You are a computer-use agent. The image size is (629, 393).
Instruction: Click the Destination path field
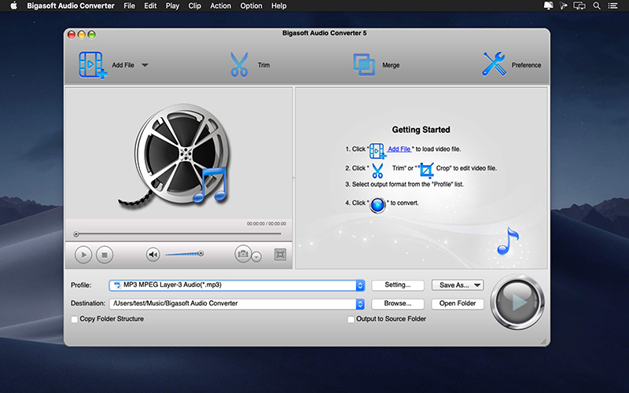[x=233, y=303]
